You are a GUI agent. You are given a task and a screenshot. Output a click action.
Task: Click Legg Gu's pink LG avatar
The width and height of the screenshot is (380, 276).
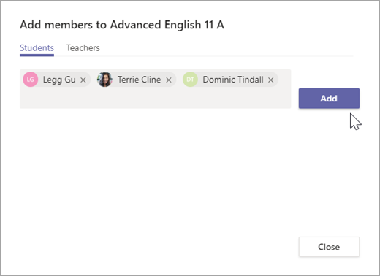tap(31, 80)
